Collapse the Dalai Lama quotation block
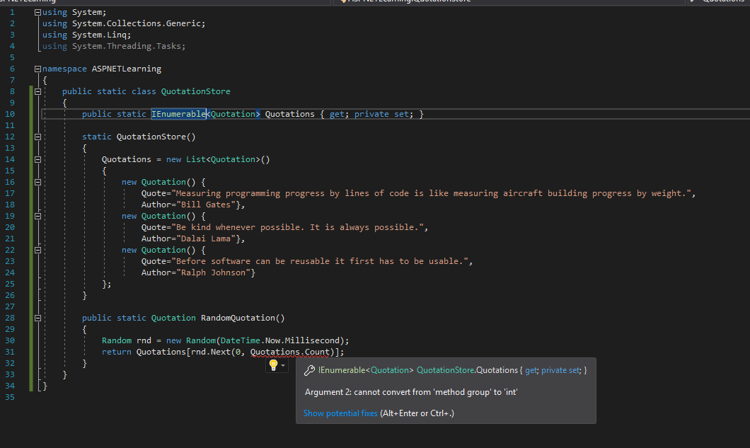 click(37, 216)
